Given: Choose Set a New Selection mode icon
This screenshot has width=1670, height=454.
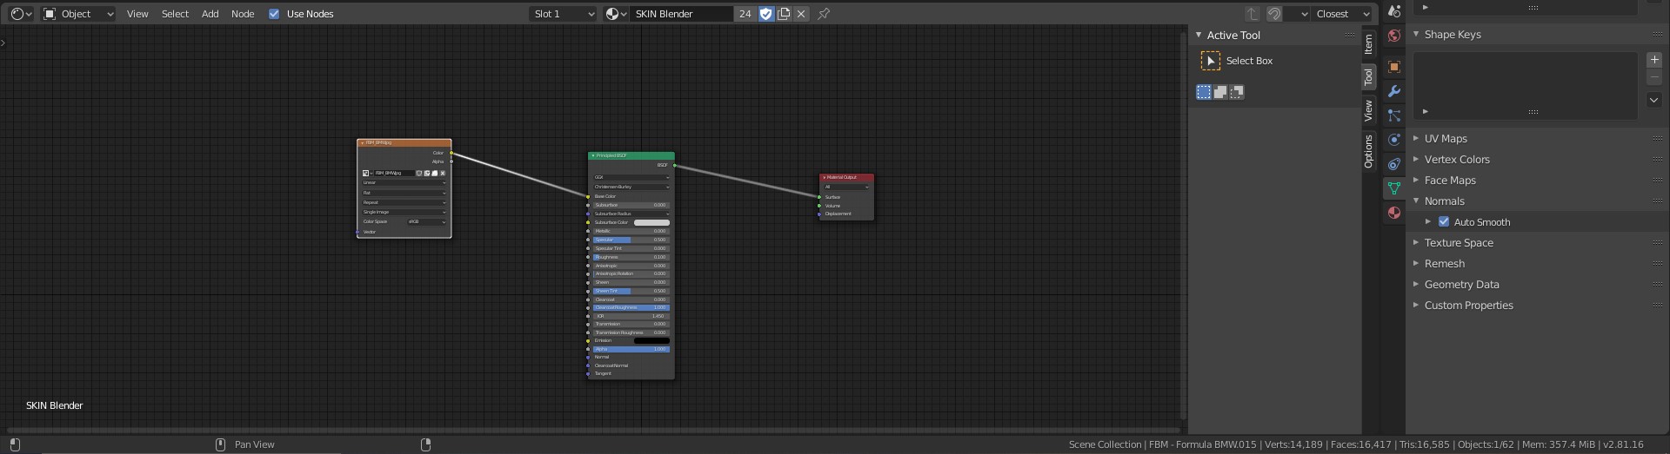Looking at the screenshot, I should click(x=1204, y=92).
